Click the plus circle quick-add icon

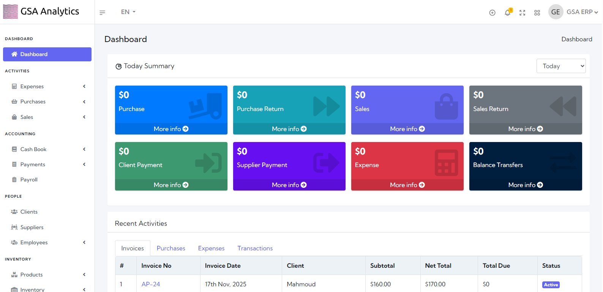click(492, 12)
